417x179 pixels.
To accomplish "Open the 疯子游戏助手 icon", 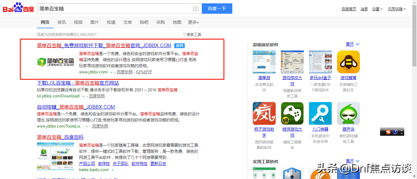I will tap(264, 113).
